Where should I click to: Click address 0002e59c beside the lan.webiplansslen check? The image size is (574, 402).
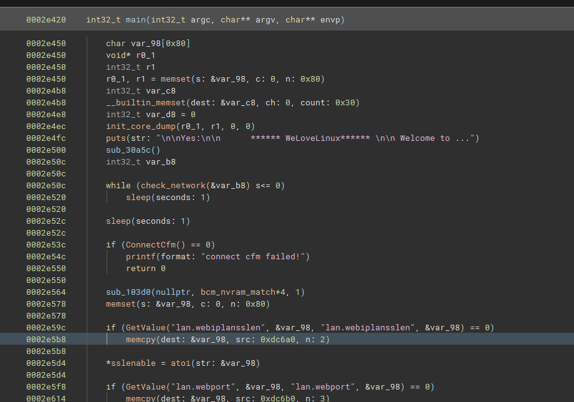(x=46, y=328)
